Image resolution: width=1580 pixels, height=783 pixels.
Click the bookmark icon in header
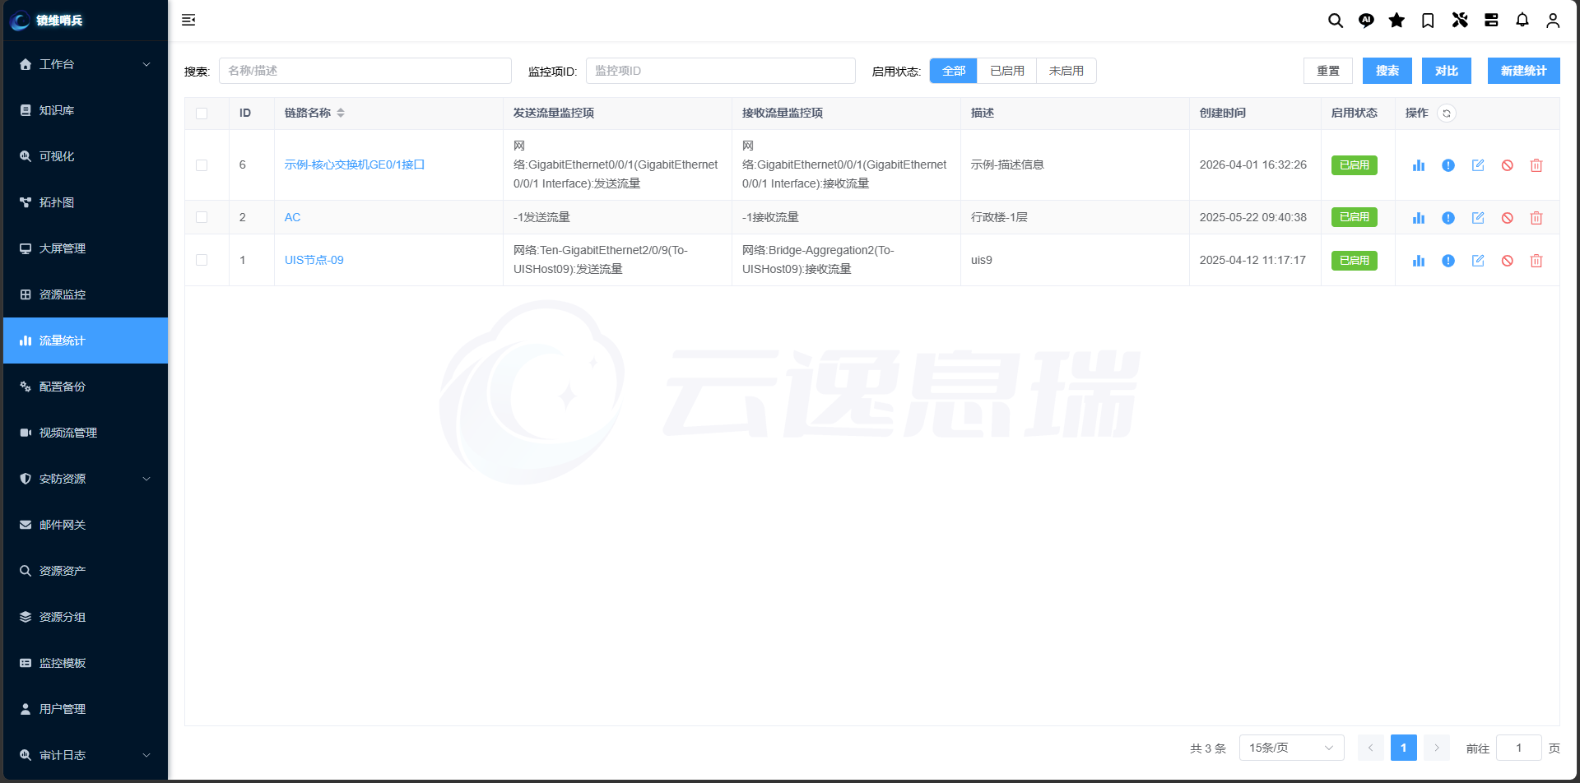coord(1428,21)
